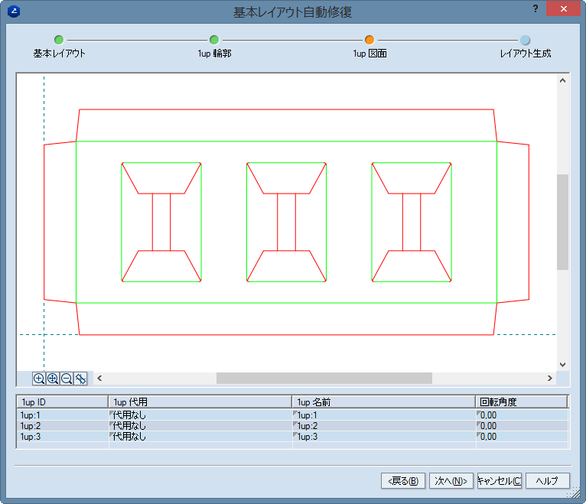Click the 回転角度 column header
Screen dimensions: 586x504
521,402
